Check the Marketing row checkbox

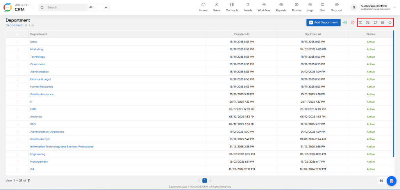click(x=17, y=49)
